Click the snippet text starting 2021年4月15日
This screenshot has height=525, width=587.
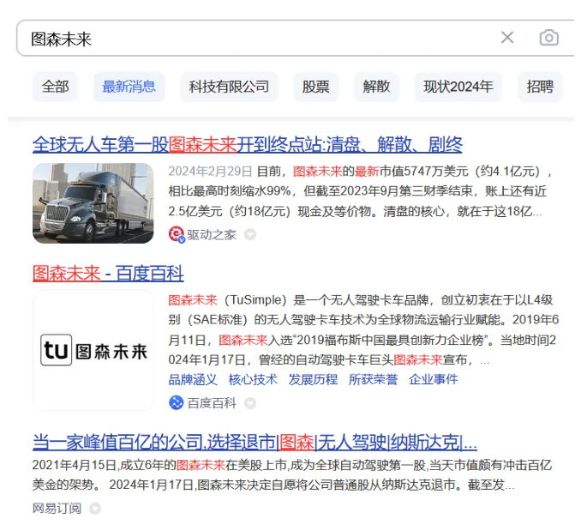pos(292,474)
